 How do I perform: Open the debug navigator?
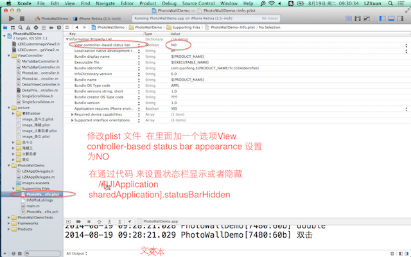click(x=44, y=28)
